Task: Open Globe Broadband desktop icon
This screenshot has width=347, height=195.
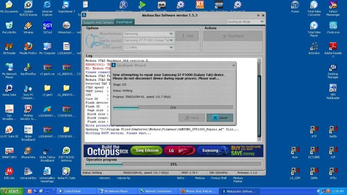Action: [28, 133]
